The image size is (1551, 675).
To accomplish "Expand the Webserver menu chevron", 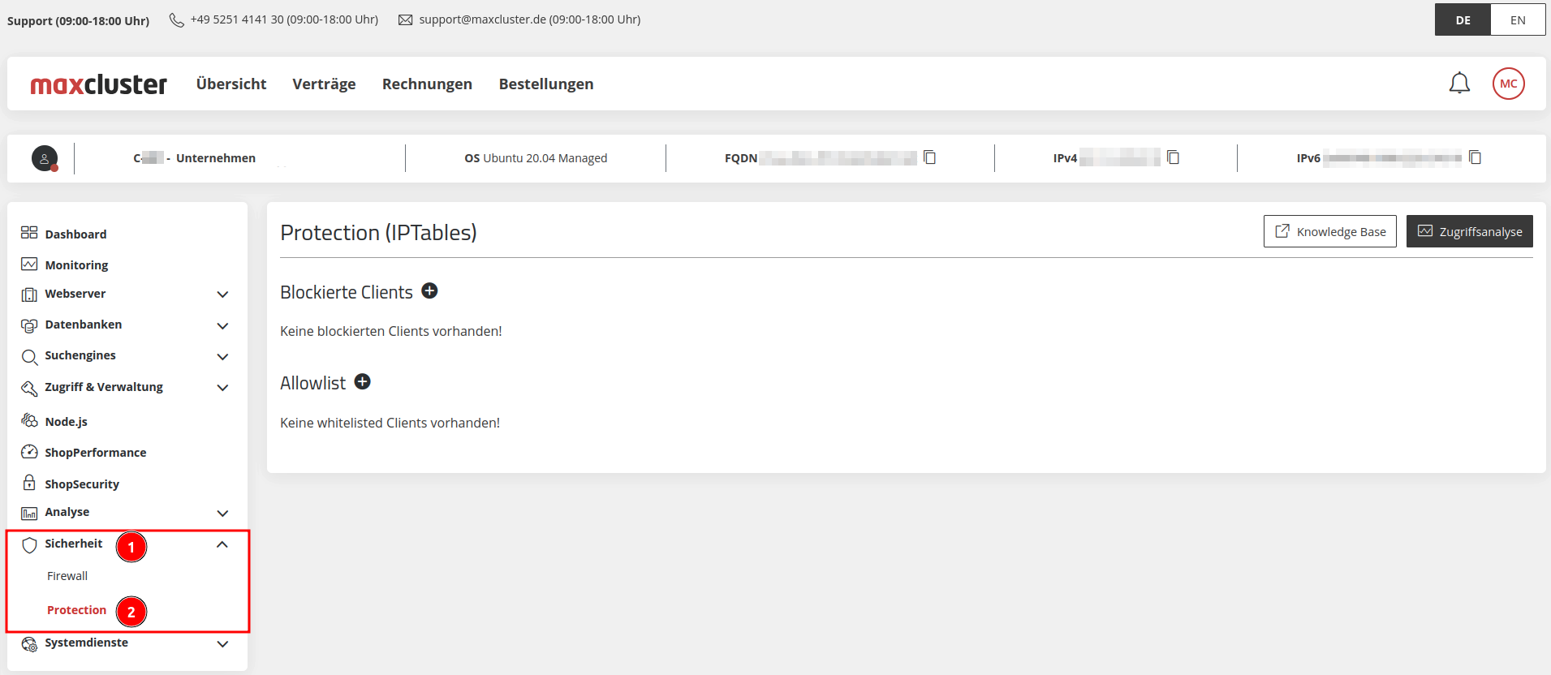I will (x=222, y=295).
